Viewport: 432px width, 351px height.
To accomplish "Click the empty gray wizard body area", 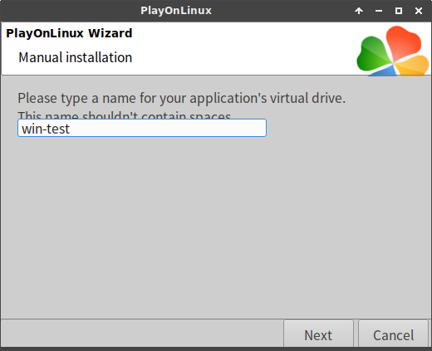I will point(216,227).
